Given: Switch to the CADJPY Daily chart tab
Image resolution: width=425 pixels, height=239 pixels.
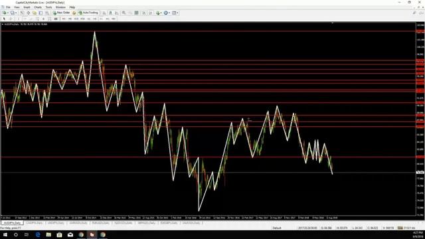Looking at the screenshot, I should click(x=34, y=223).
